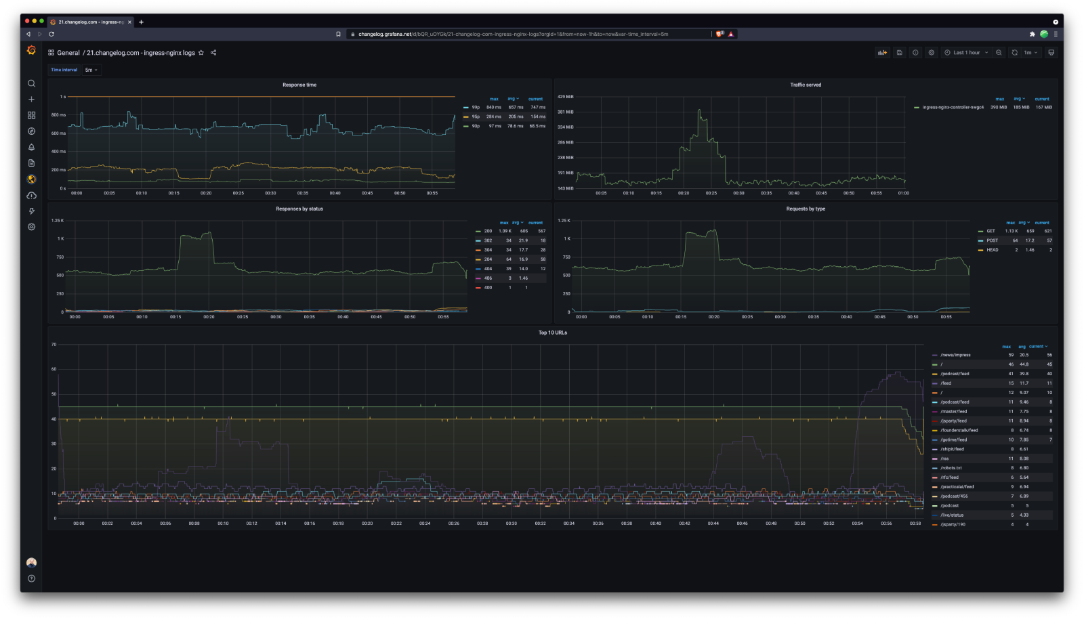
Task: Enable TV cycle view mode icon
Action: coord(1052,52)
